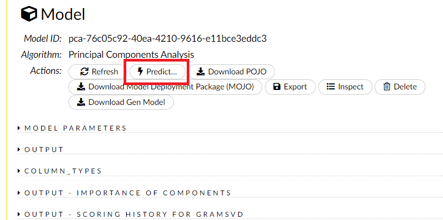Expand the Model Parameters section
The image size is (443, 220).
click(x=19, y=128)
